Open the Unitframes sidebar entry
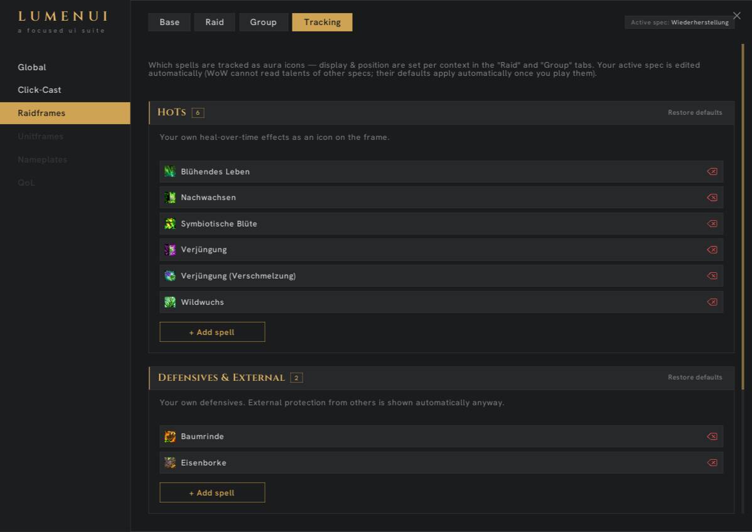The width and height of the screenshot is (752, 532). (x=40, y=137)
